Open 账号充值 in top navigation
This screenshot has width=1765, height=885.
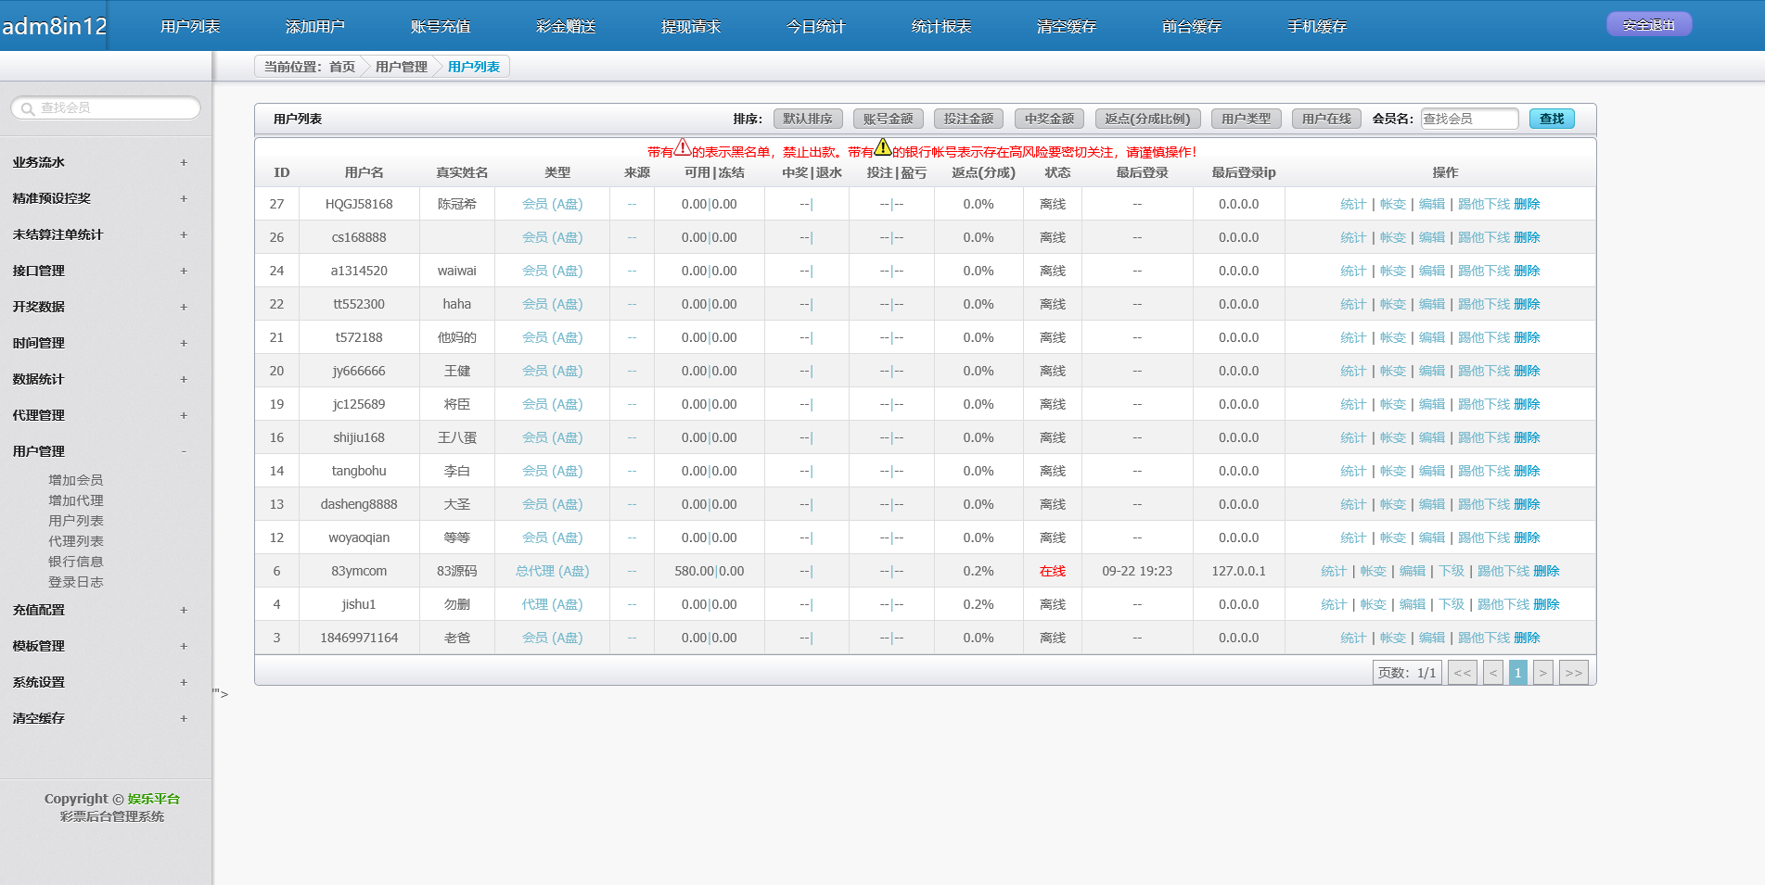coord(441,27)
